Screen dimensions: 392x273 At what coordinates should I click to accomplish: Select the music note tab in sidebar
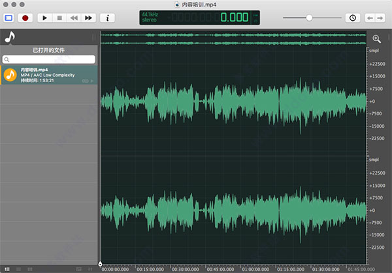[x=10, y=37]
